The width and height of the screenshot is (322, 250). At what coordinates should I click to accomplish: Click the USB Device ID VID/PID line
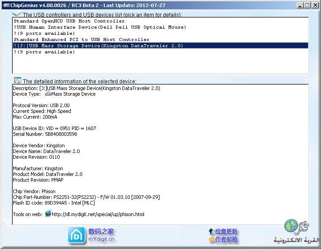click(x=54, y=128)
